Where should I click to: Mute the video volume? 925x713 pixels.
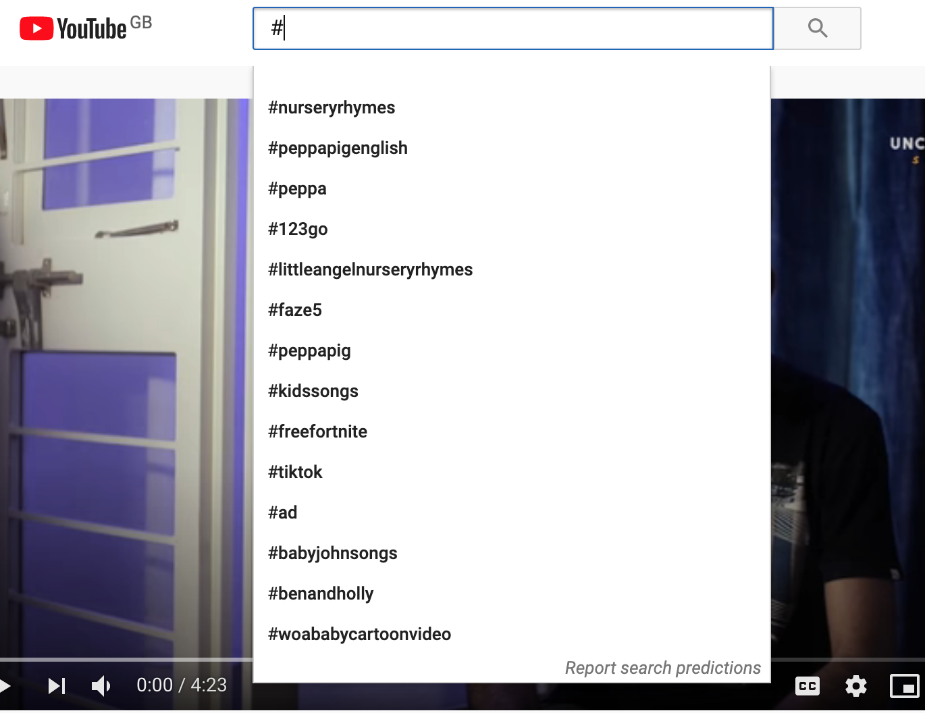point(101,686)
